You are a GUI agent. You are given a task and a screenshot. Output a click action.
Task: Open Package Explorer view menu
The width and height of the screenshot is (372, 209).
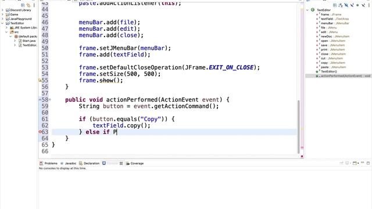pyautogui.click(x=34, y=5)
